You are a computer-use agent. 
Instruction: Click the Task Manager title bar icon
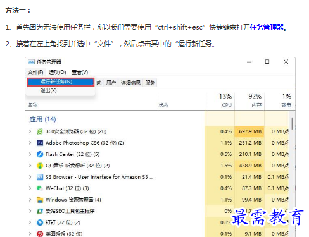[x=31, y=62]
